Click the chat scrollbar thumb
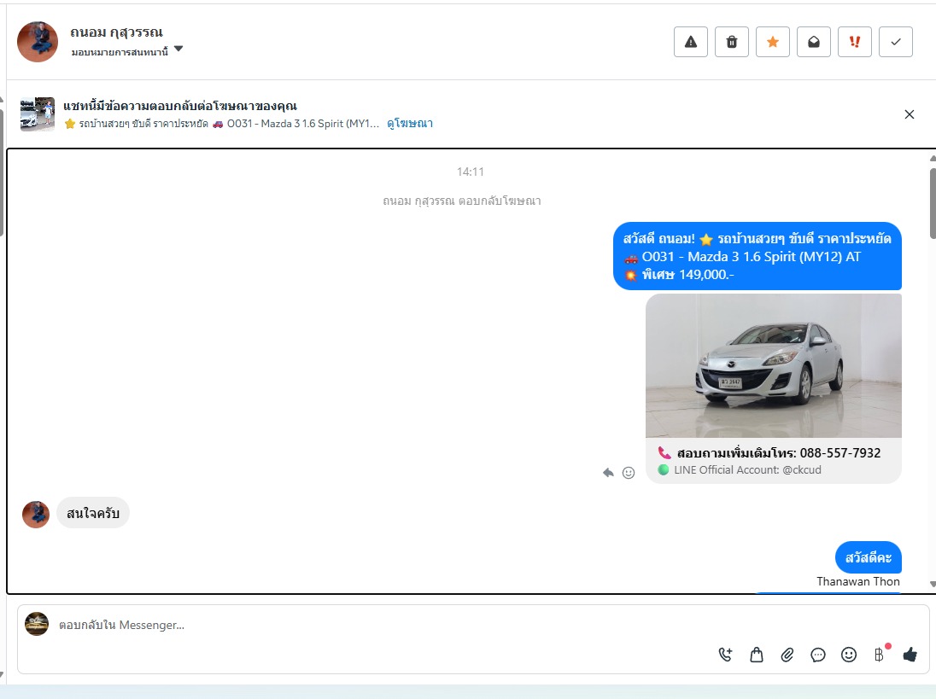The width and height of the screenshot is (936, 699). [x=933, y=204]
